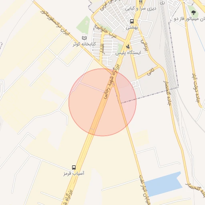Click the بهشتی stop label
This screenshot has width=205, height=205.
(132, 28)
